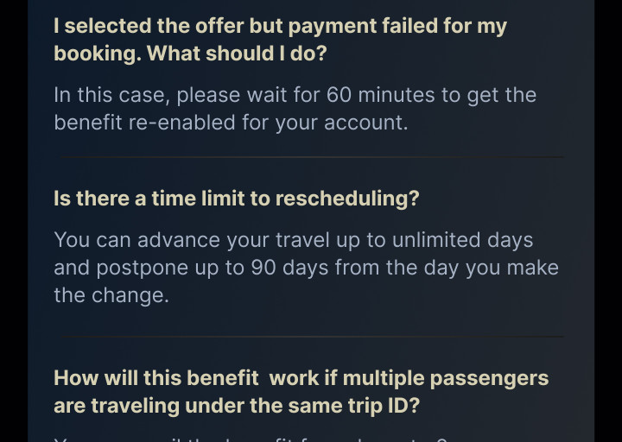The height and width of the screenshot is (442, 622).
Task: Click the answer about postponing 90 days
Action: click(306, 267)
